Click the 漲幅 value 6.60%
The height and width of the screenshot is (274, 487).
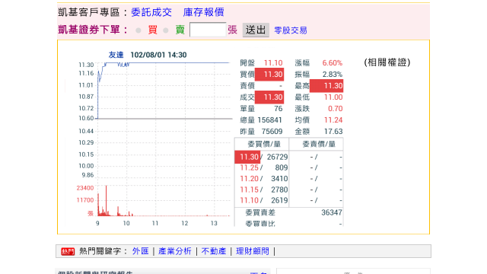point(332,63)
